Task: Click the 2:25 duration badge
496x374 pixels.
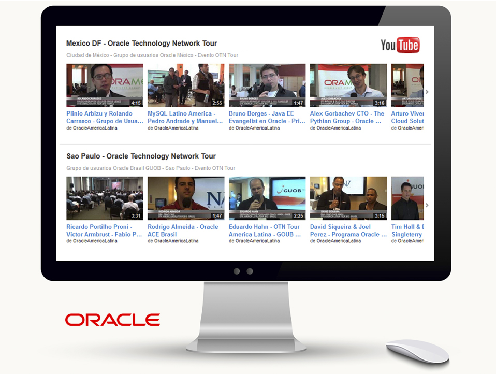Action: pos(298,216)
